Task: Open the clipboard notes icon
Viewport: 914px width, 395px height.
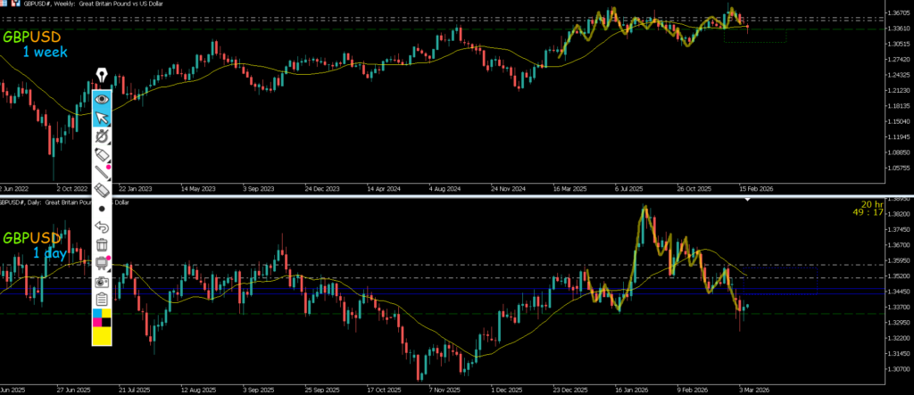Action: (x=102, y=299)
